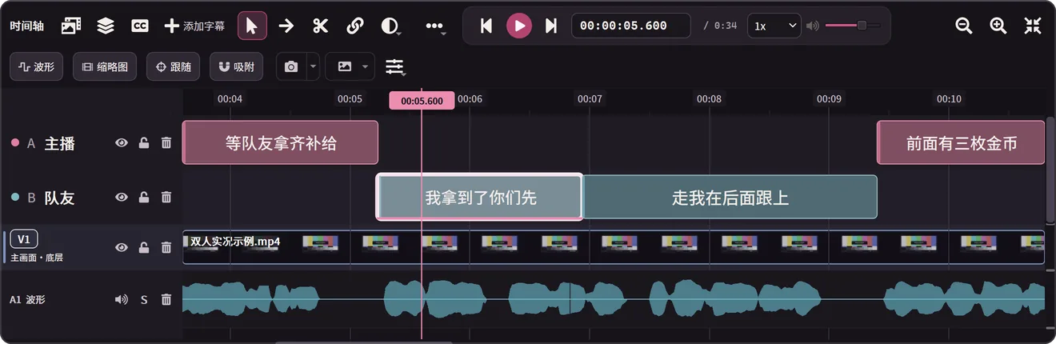1056x344 pixels.
Task: Select the pointer selection tool
Action: click(x=252, y=26)
